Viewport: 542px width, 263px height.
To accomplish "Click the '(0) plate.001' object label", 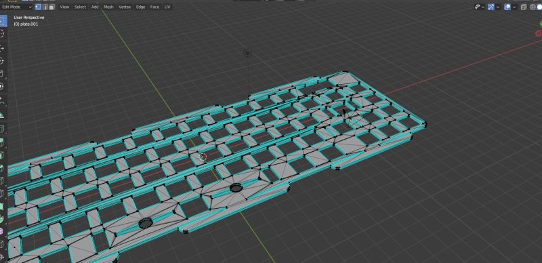I will (26, 24).
